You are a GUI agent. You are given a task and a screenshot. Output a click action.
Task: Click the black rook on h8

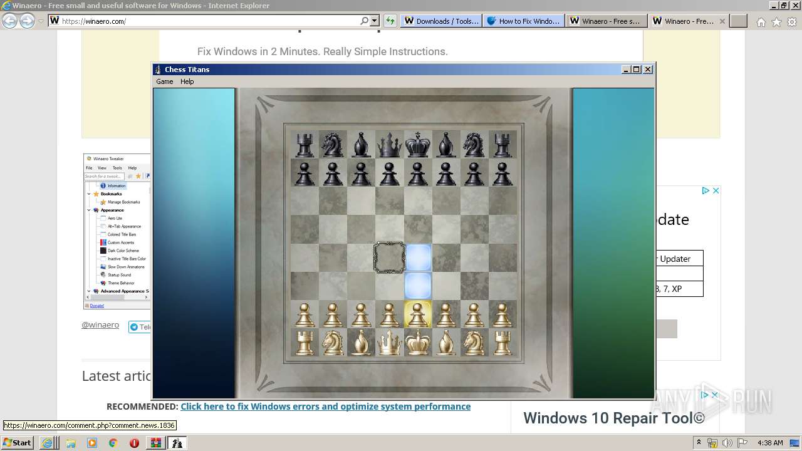point(503,145)
